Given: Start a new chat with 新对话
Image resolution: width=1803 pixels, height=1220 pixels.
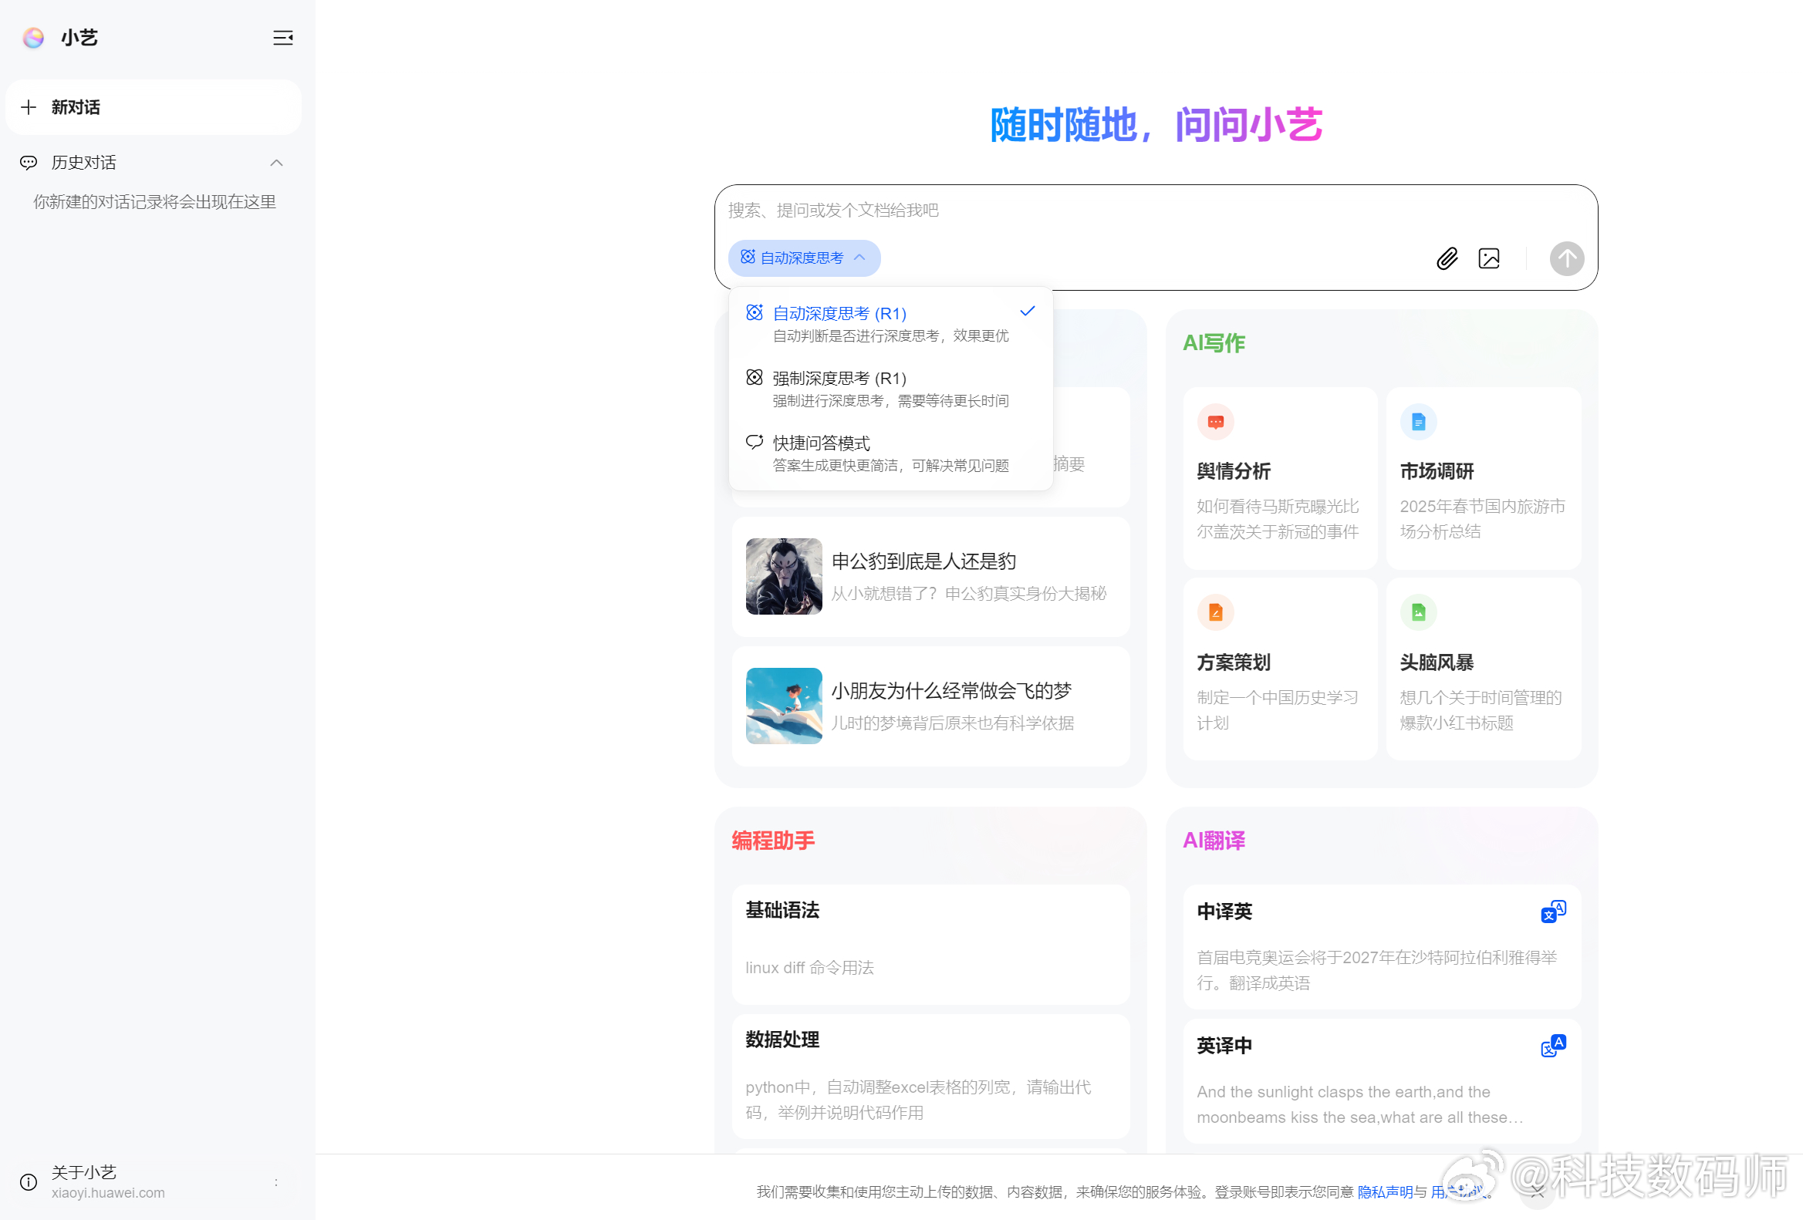Looking at the screenshot, I should coord(153,107).
